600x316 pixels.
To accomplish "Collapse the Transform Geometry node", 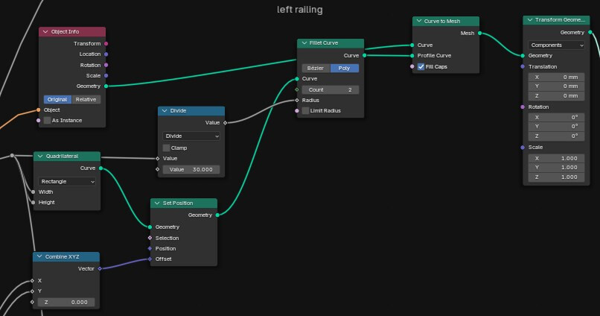I will [x=530, y=20].
